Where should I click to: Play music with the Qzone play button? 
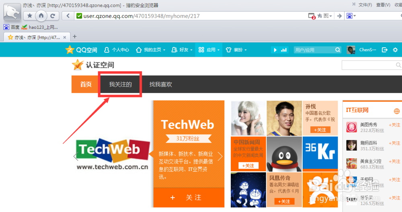point(275,50)
